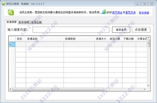Close the 凌风云搜索 window
157x103 pixels.
click(x=152, y=4)
